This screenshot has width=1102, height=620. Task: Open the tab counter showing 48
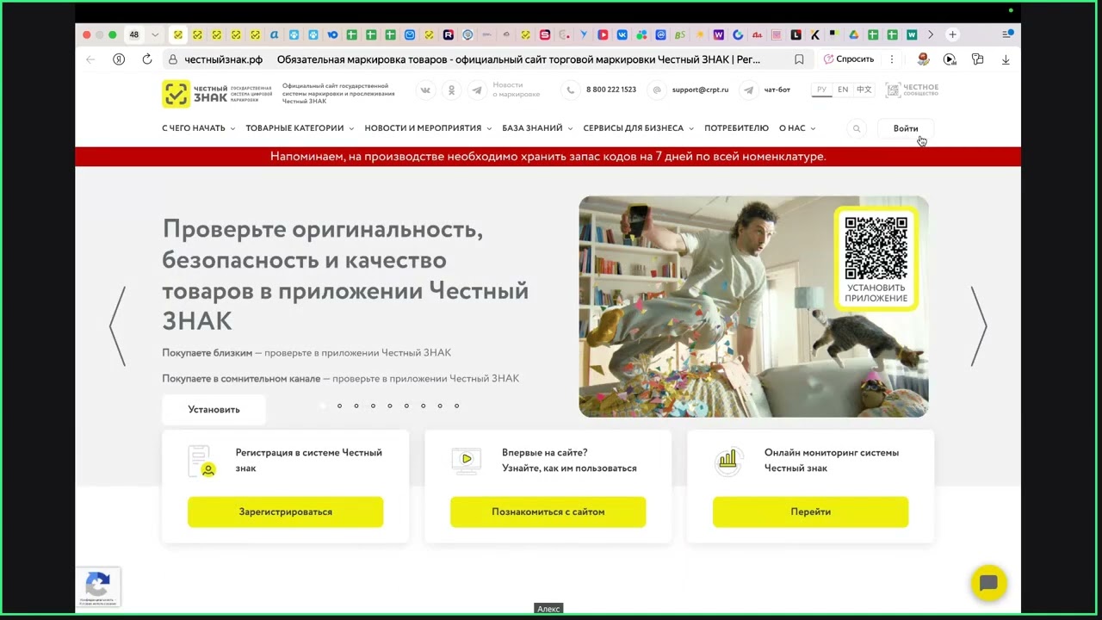coord(134,34)
